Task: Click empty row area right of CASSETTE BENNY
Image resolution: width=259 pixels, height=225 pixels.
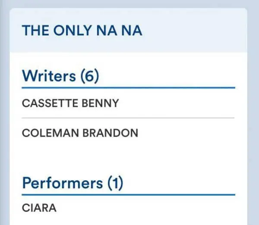Action: click(x=181, y=103)
